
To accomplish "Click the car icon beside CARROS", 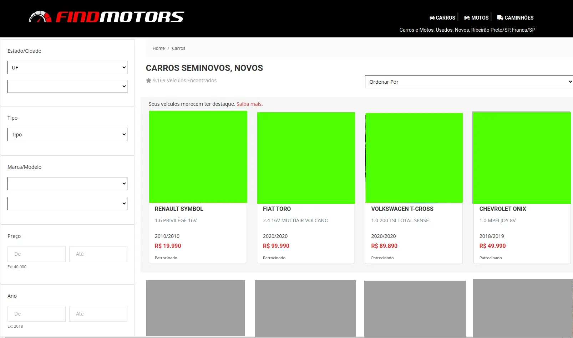I will point(432,18).
